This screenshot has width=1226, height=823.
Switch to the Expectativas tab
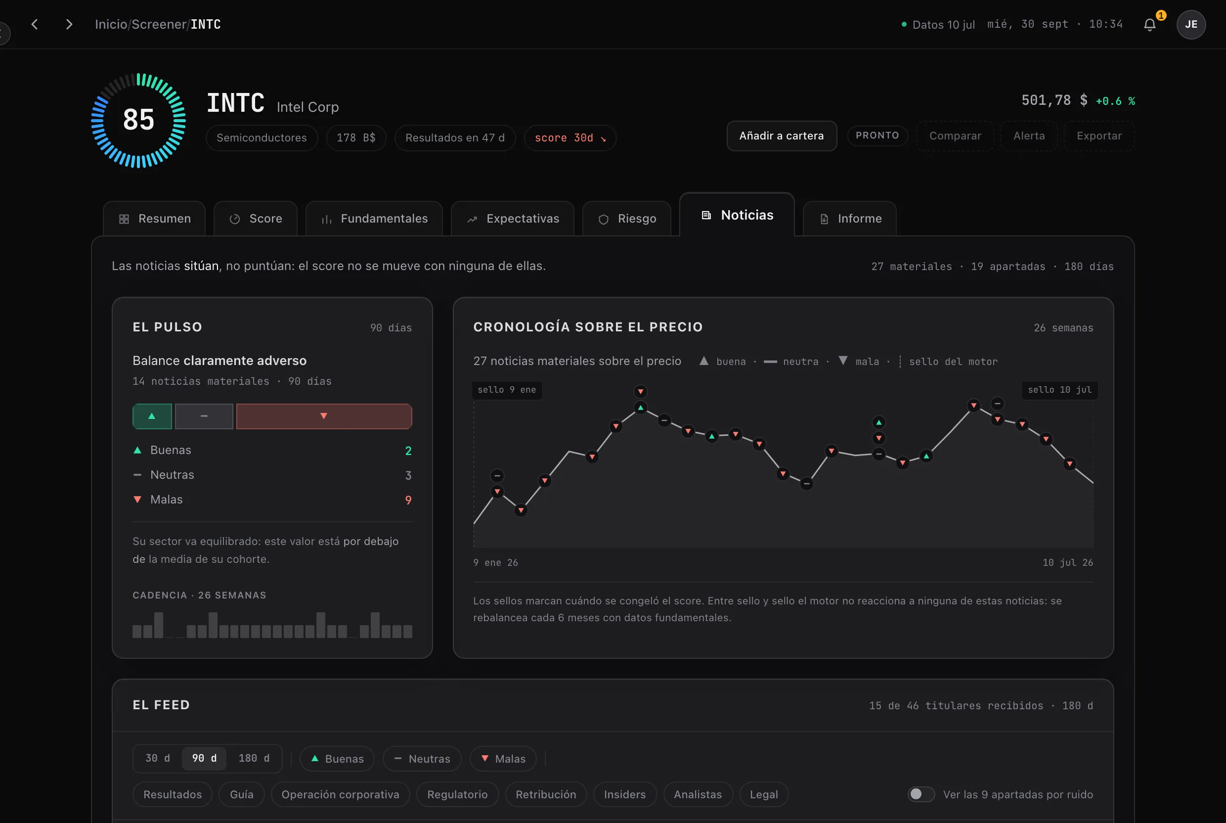513,218
